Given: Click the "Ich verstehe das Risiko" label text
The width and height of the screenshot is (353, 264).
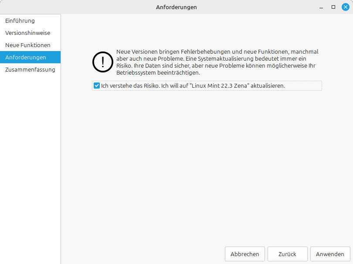Looking at the screenshot, I should pyautogui.click(x=130, y=86).
